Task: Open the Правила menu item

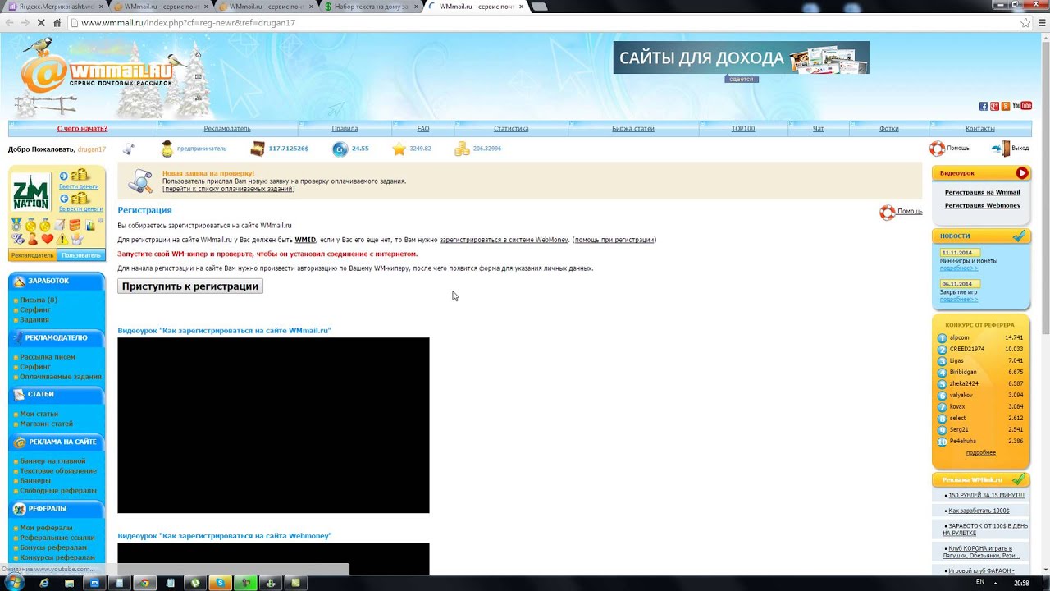Action: pos(345,129)
